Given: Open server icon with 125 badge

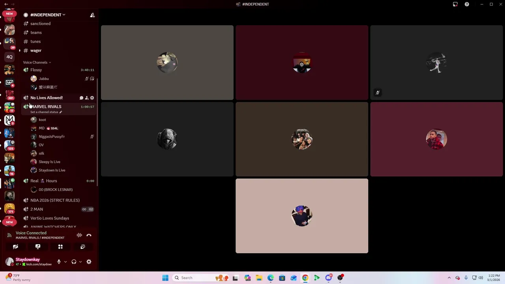Looking at the screenshot, I should (9, 145).
